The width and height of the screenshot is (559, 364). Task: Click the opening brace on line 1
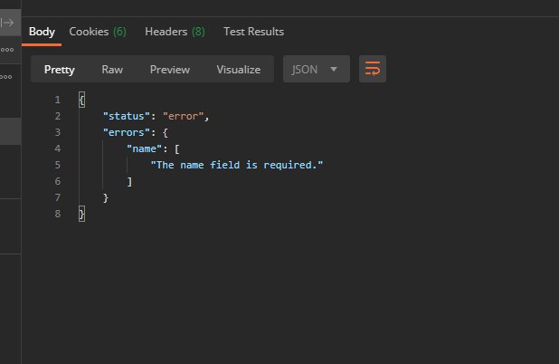81,100
